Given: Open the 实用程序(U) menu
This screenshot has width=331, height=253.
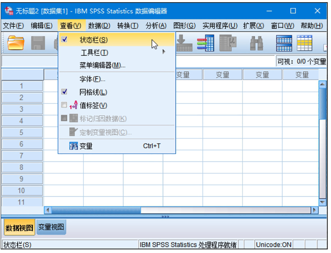Looking at the screenshot, I should [x=220, y=26].
